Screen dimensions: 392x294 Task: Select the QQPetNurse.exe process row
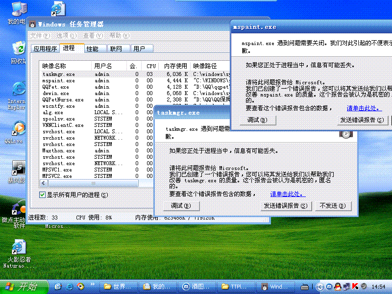click(x=135, y=100)
